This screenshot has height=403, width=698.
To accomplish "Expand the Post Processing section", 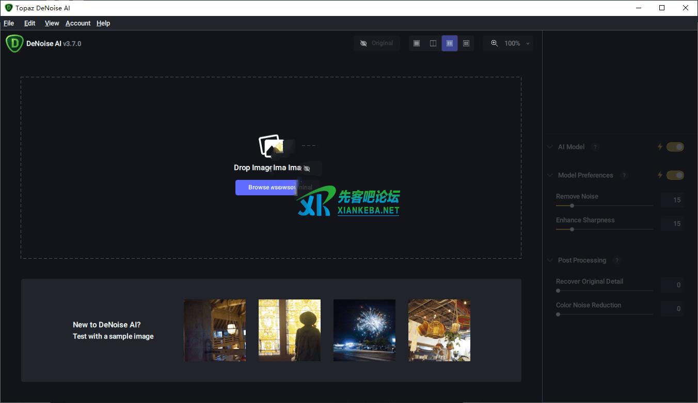I will point(550,260).
